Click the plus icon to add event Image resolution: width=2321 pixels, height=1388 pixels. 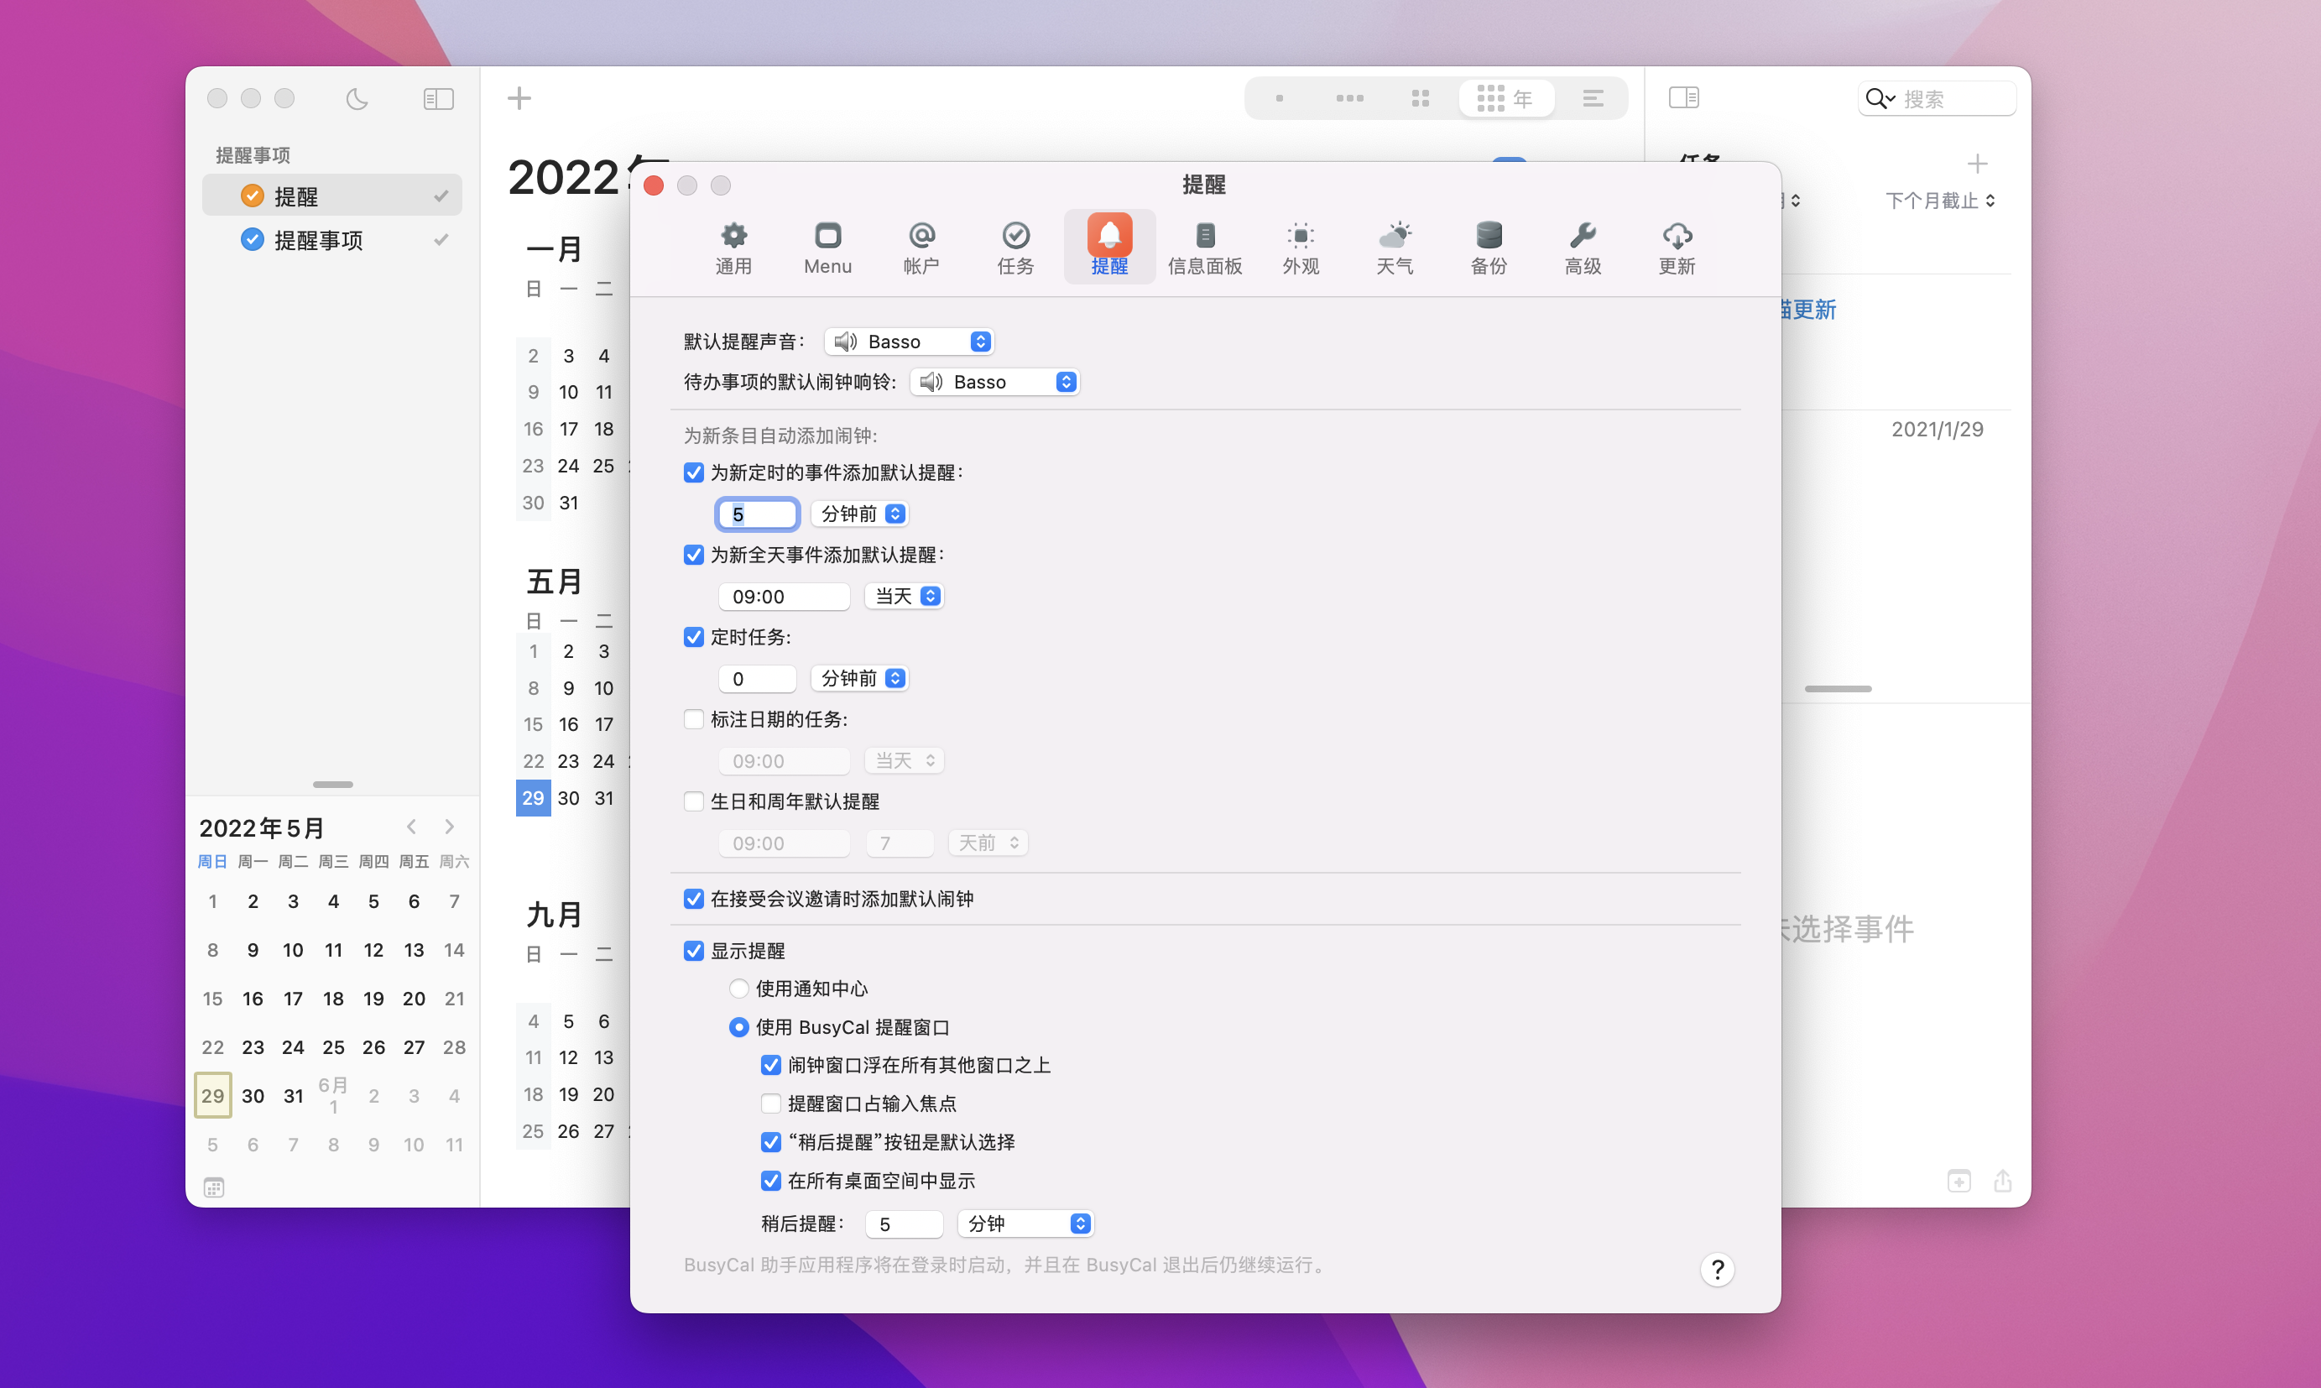519,98
